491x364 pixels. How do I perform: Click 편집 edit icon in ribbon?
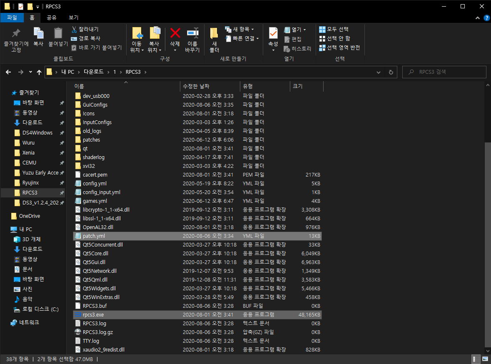[287, 39]
